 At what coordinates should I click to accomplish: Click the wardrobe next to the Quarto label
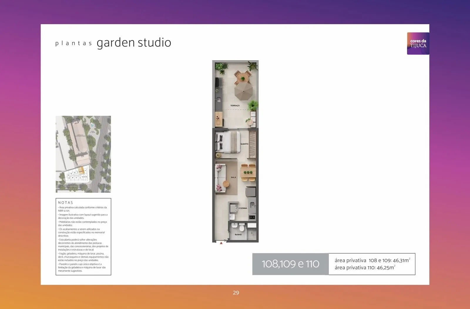pyautogui.click(x=252, y=144)
